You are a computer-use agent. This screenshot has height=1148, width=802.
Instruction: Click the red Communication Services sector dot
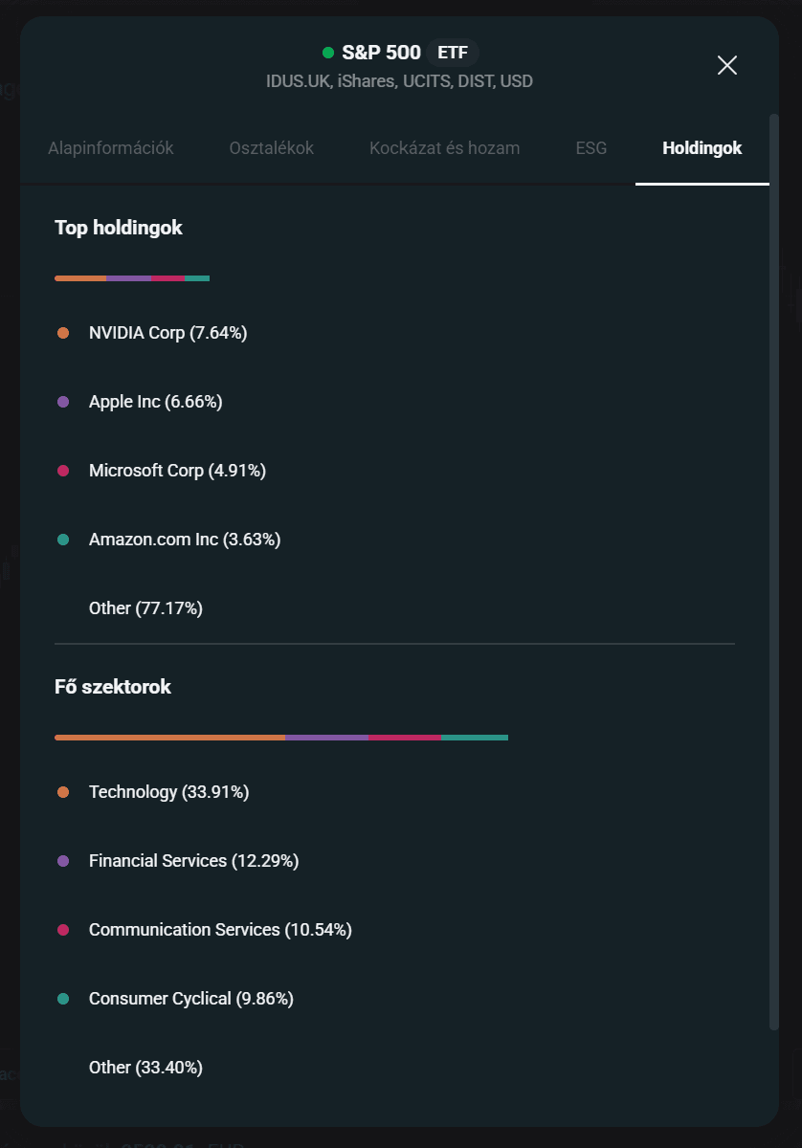63,930
